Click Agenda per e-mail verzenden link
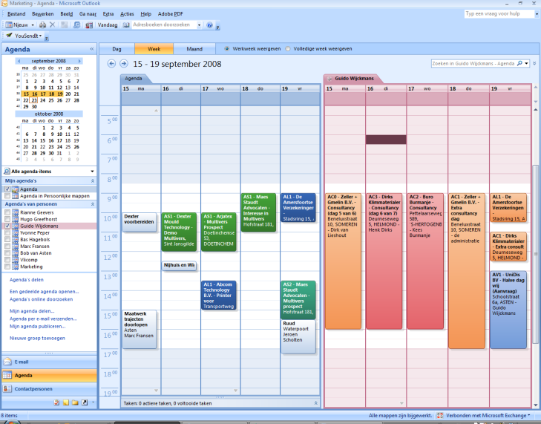The image size is (541, 424). click(43, 319)
